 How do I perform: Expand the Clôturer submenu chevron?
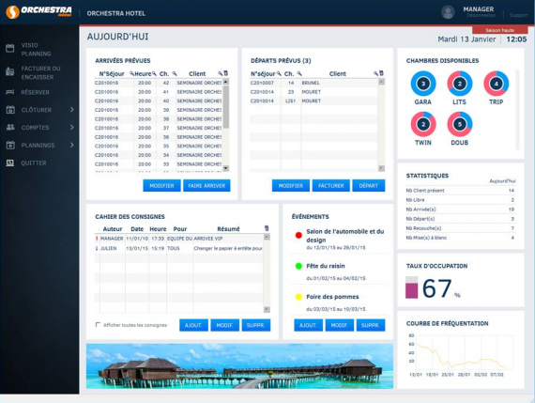point(71,110)
